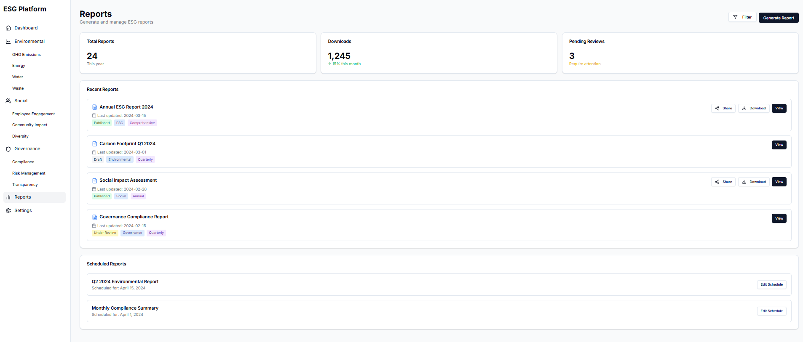Image resolution: width=803 pixels, height=342 pixels.
Task: Click the download icon for Annual ESG Report 2024
Action: [744, 108]
